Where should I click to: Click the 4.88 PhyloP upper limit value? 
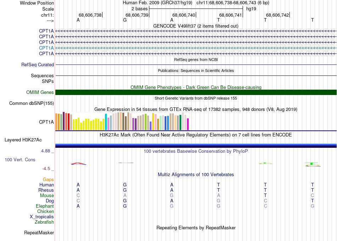click(45, 151)
